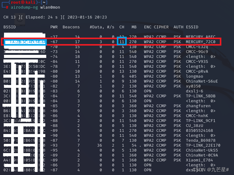Select the TP-LINK_9CF1 network name
Screen dimensions: 234x175
pos(201,120)
